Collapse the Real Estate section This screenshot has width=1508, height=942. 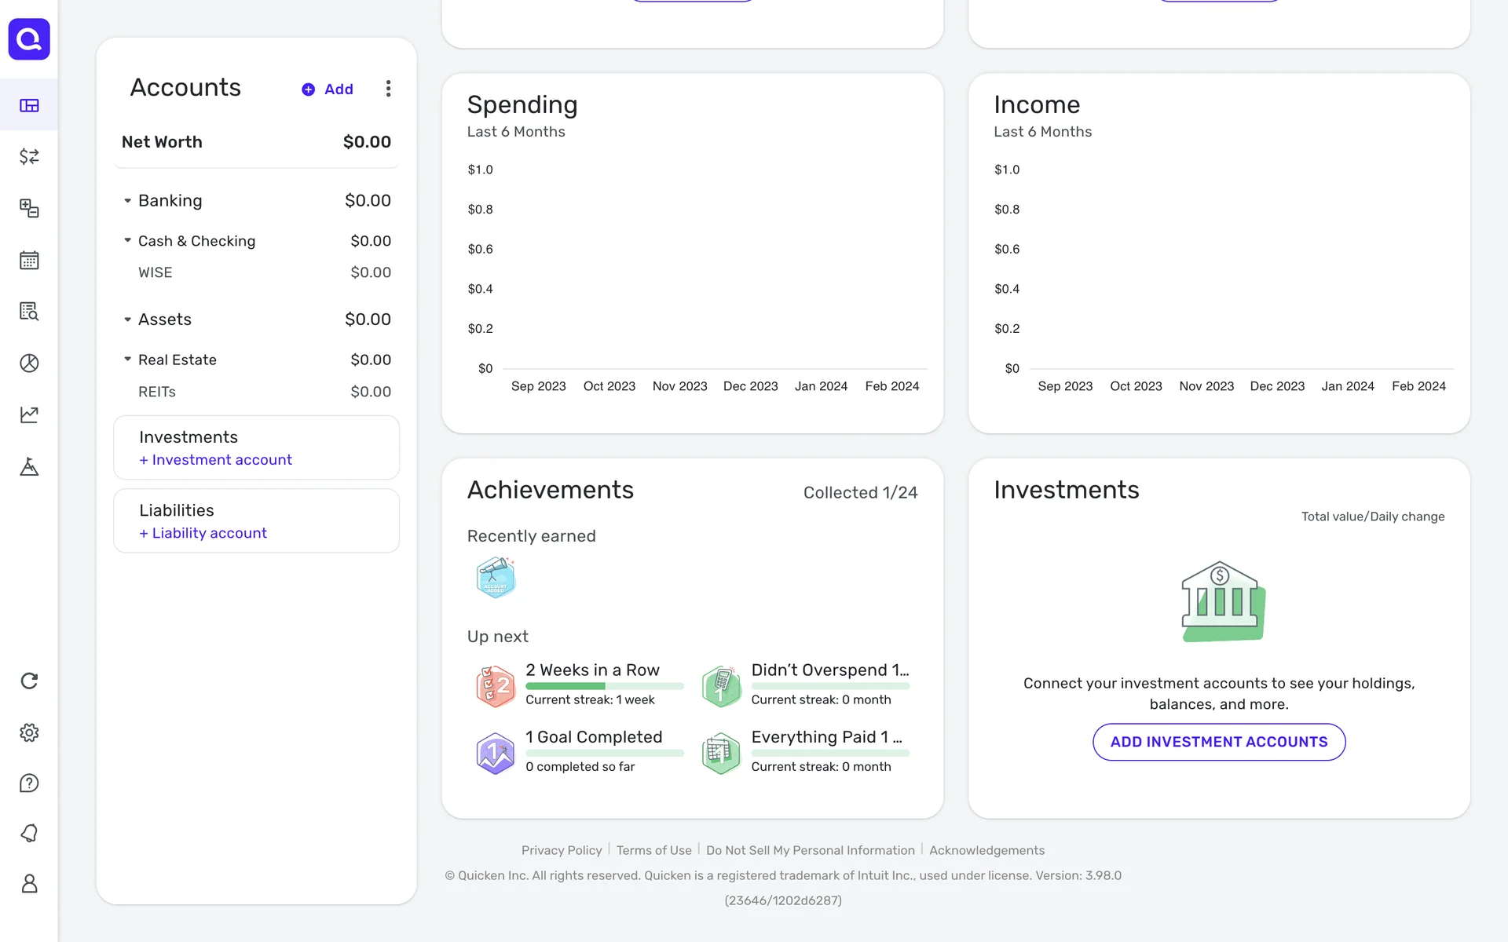pos(127,360)
